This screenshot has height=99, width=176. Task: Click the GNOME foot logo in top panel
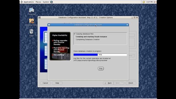point(21,2)
